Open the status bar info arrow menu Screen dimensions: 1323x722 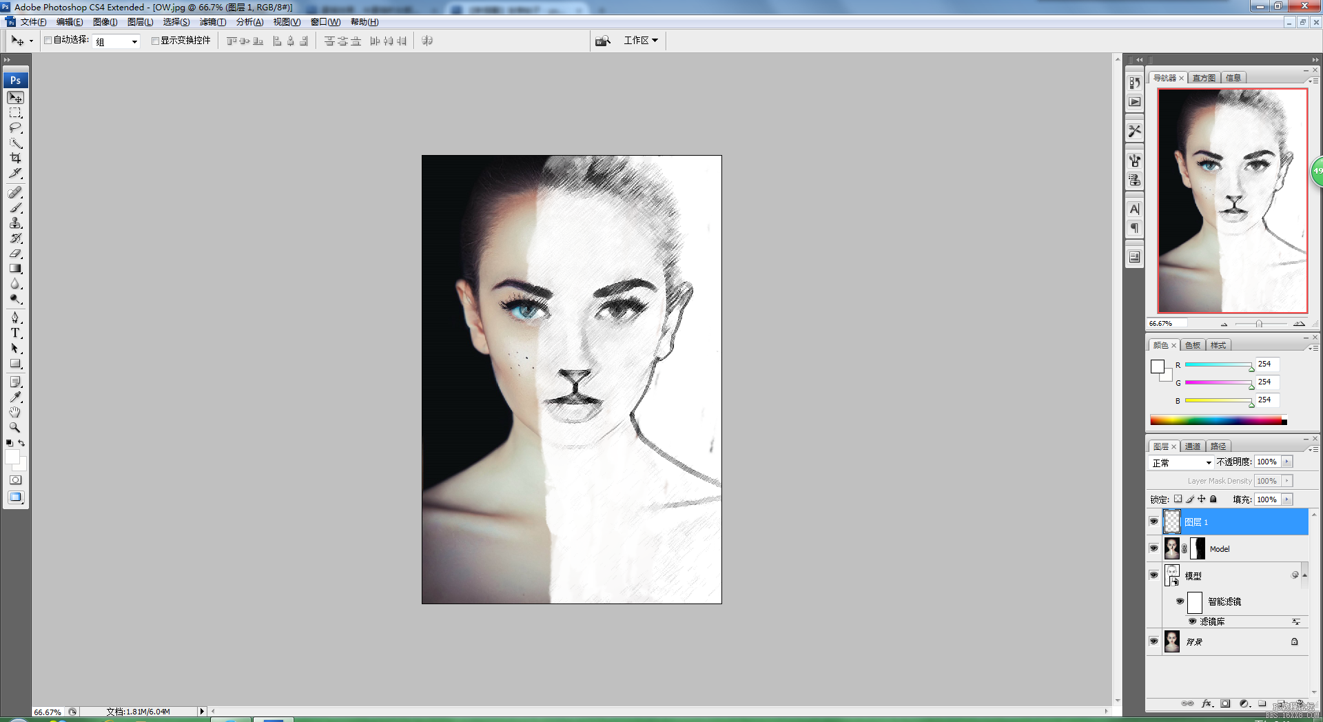click(202, 712)
